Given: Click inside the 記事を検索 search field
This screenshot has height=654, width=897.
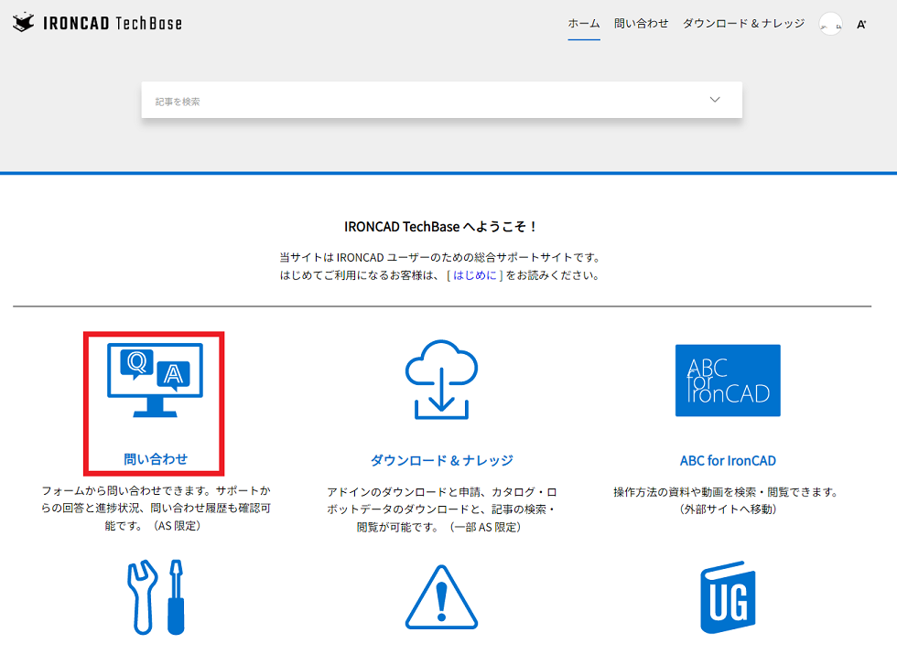Looking at the screenshot, I should 366,99.
